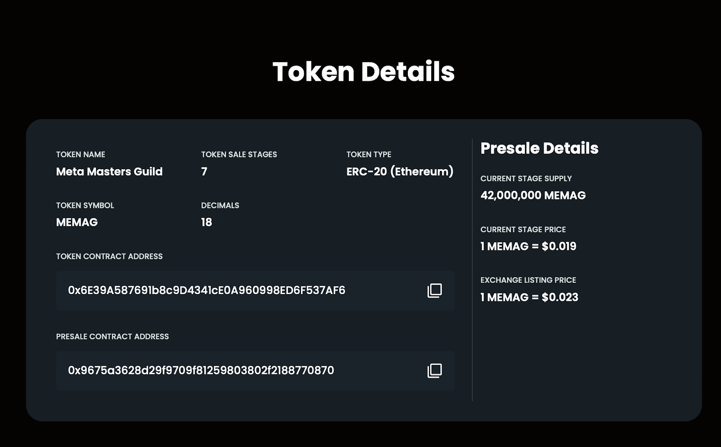Viewport: 721px width, 447px height.
Task: Select the presale contract address text
Action: [201, 370]
